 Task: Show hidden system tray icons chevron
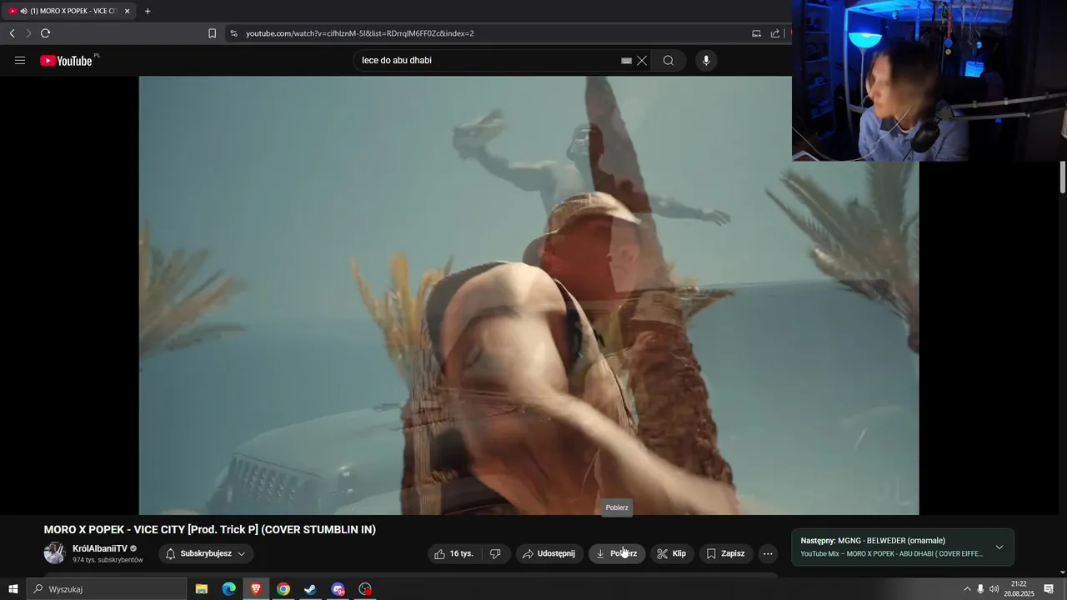click(x=967, y=589)
